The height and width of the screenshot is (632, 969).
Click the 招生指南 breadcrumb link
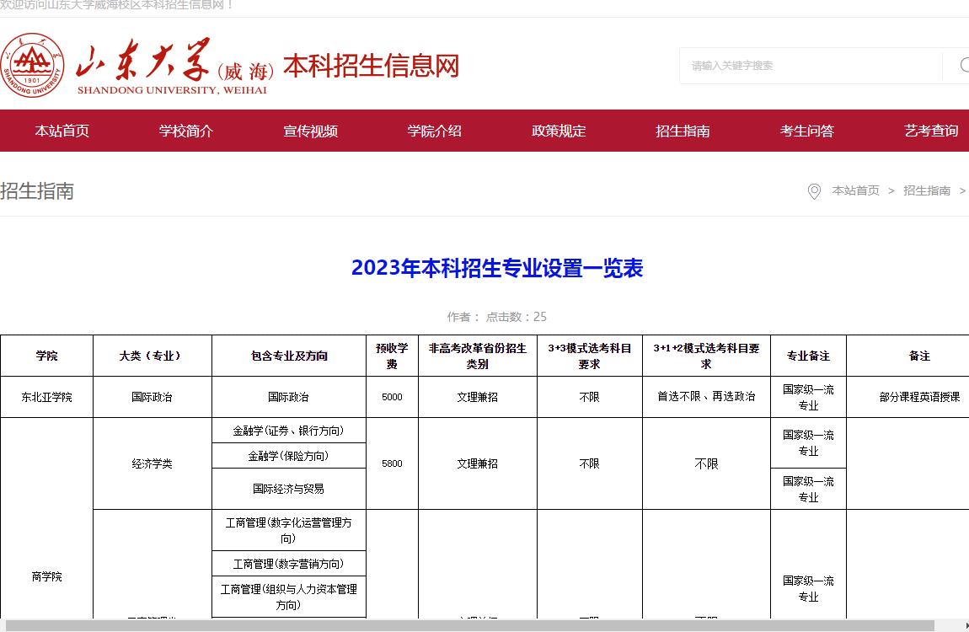click(927, 191)
